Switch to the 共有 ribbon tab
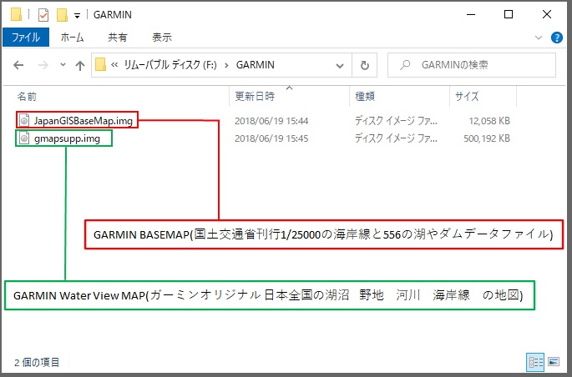This screenshot has height=377, width=572. (117, 38)
